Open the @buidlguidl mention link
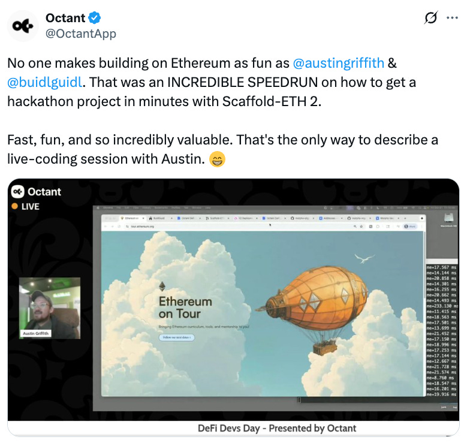The width and height of the screenshot is (470, 446). click(44, 83)
